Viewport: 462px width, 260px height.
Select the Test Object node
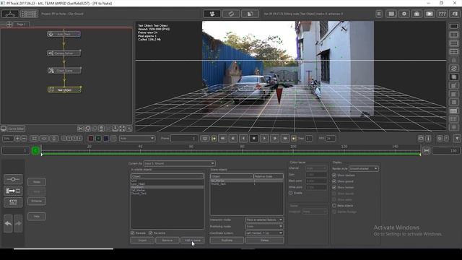point(64,90)
